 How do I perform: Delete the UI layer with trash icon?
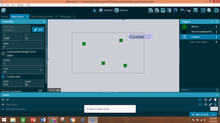[215, 99]
